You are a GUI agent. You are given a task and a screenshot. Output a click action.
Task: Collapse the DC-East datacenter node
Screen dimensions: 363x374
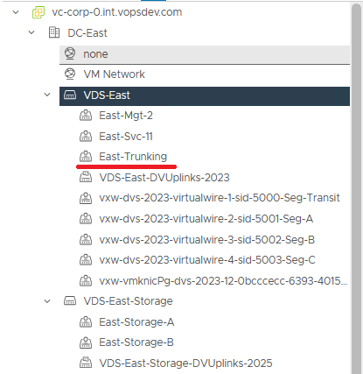coord(31,32)
